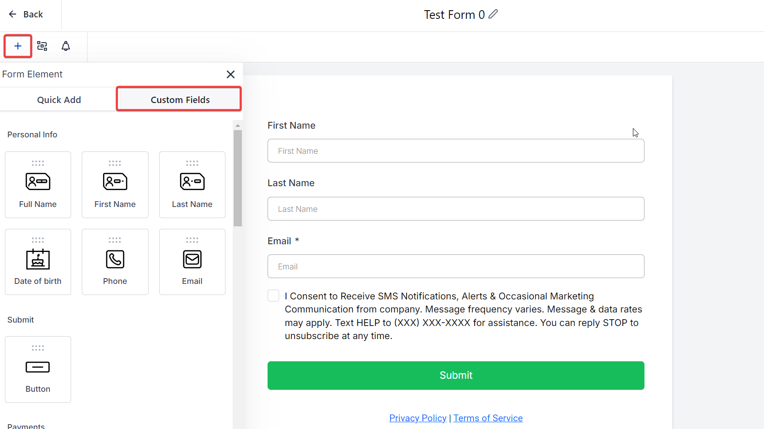Select the Button element tile

tap(38, 370)
